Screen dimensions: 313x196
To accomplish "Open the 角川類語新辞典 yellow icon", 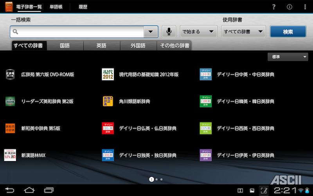I will 108,102.
